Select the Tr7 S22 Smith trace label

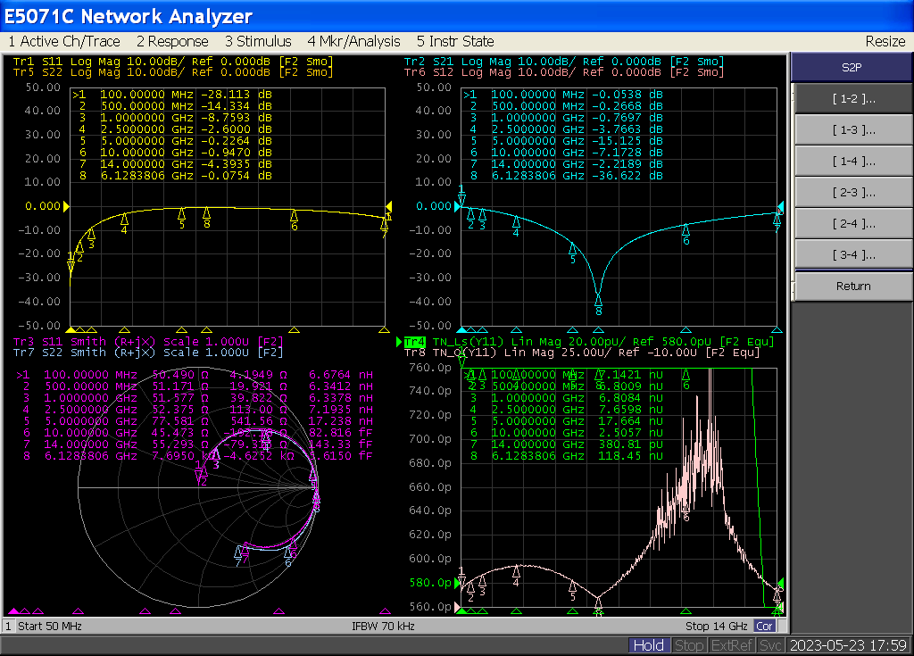pos(148,353)
